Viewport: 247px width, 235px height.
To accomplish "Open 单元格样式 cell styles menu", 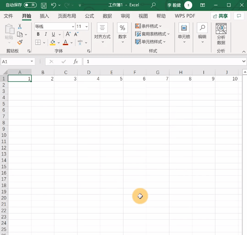I will [x=150, y=42].
